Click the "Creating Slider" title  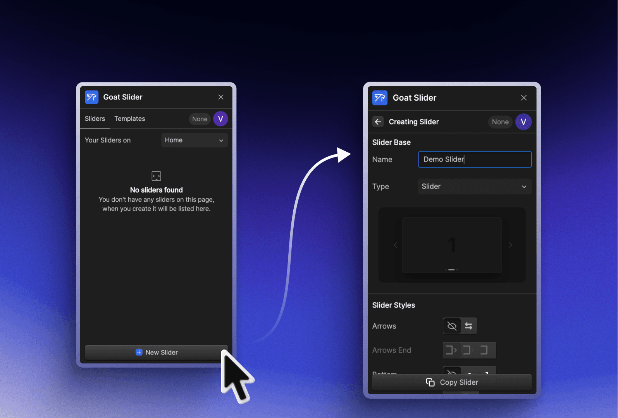(x=414, y=122)
